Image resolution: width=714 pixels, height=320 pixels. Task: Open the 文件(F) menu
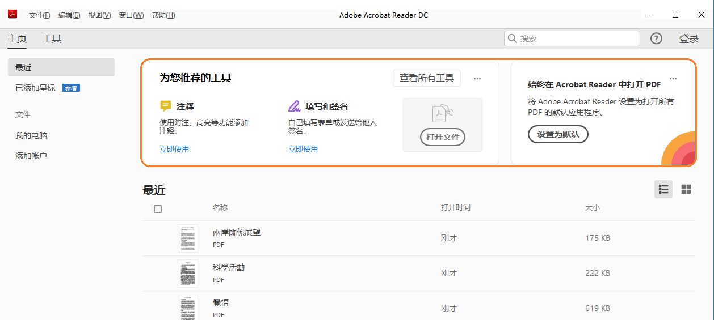(x=39, y=15)
